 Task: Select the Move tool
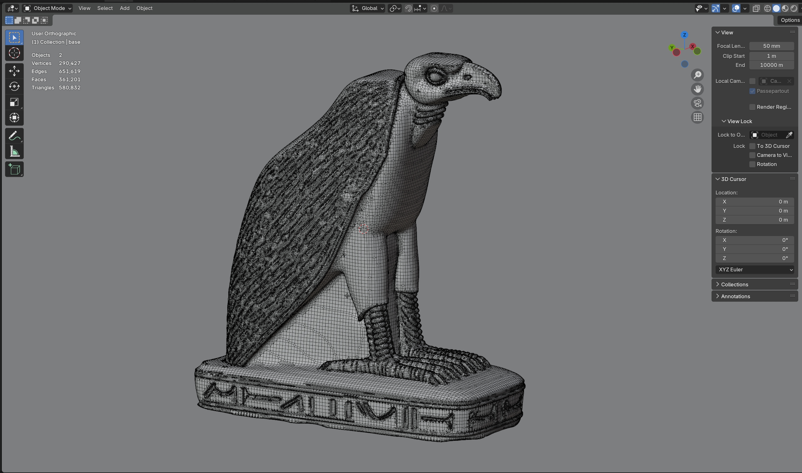tap(14, 71)
